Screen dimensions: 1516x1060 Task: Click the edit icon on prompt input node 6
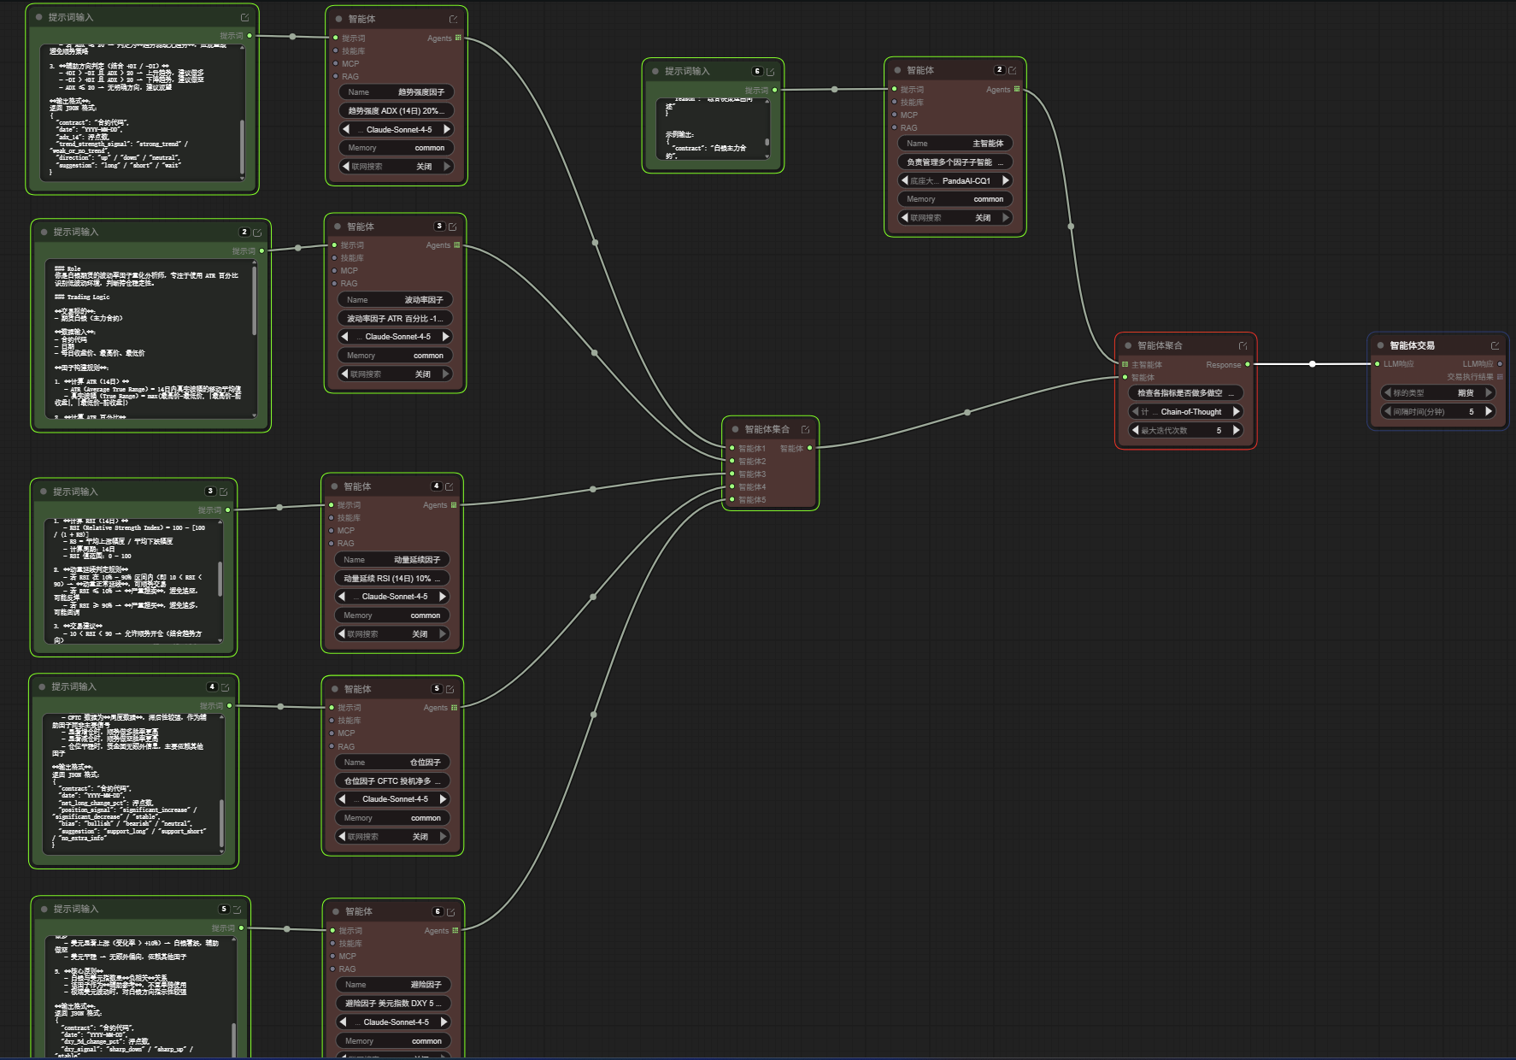(770, 72)
